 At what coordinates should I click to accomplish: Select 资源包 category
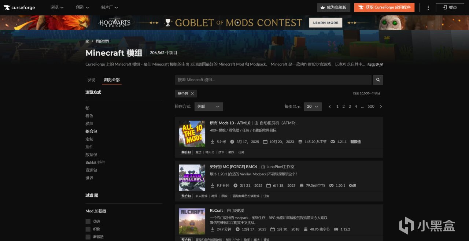click(x=91, y=170)
